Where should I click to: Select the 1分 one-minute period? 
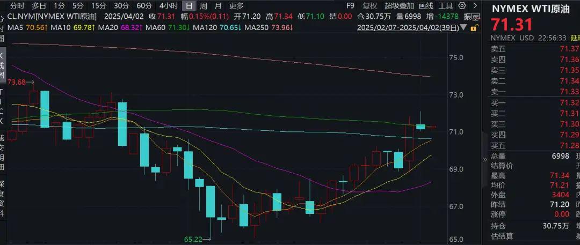[x=59, y=5]
